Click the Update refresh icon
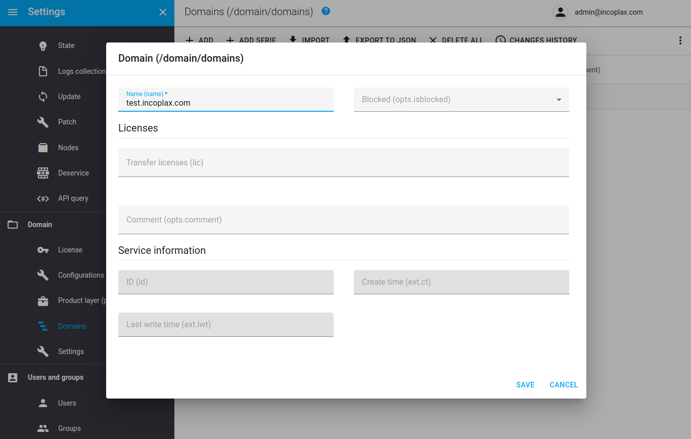This screenshot has height=439, width=691. point(43,97)
